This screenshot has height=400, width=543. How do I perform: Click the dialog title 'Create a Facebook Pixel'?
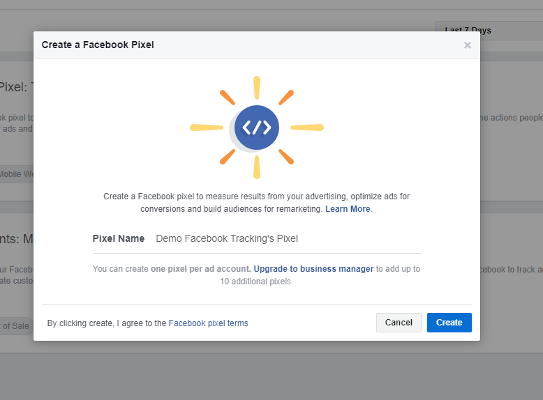point(98,45)
